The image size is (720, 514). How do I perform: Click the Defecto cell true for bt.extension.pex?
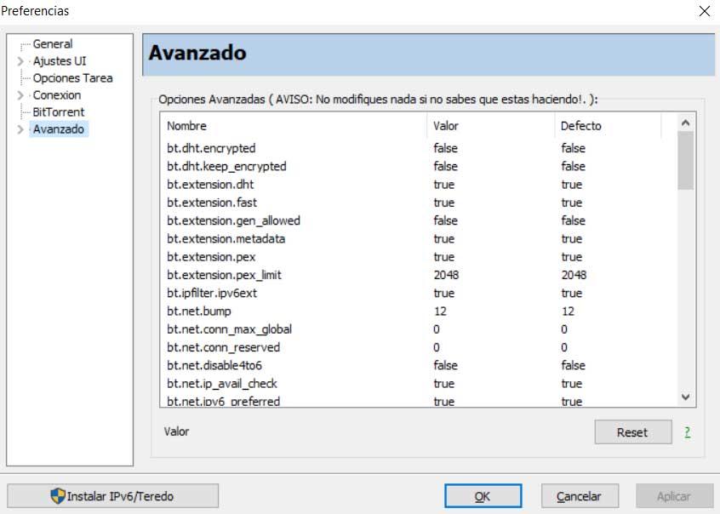[x=572, y=257]
